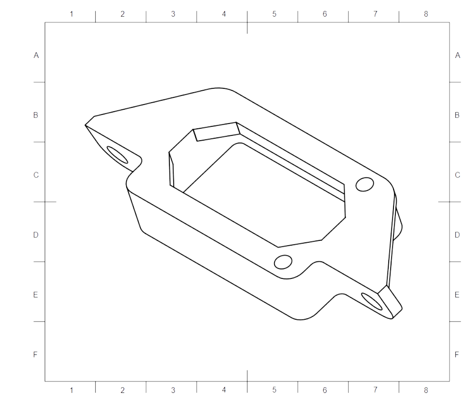The image size is (472, 404).
Task: Select row label C on left border
Action: 36,175
